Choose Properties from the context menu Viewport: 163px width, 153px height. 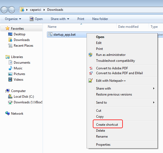(103, 145)
